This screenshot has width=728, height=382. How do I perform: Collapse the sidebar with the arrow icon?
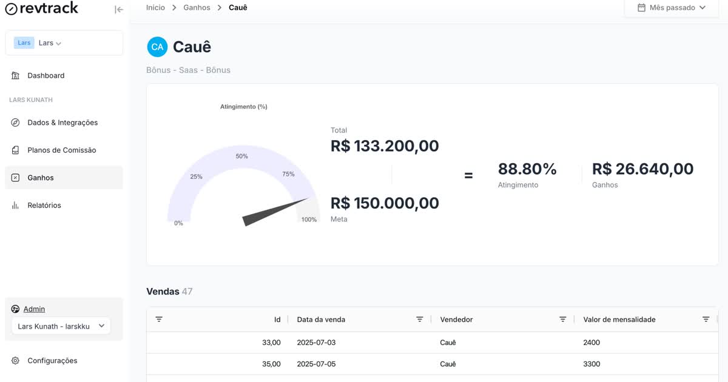click(119, 9)
